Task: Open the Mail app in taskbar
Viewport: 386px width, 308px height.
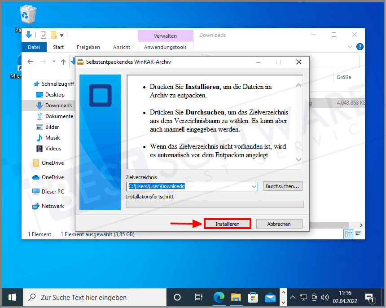Action: [270, 297]
